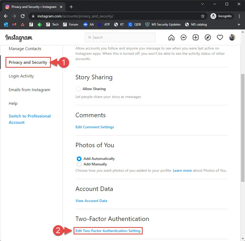This screenshot has width=245, height=241.
Task: Click the New Post plus icon
Action: (x=196, y=37)
